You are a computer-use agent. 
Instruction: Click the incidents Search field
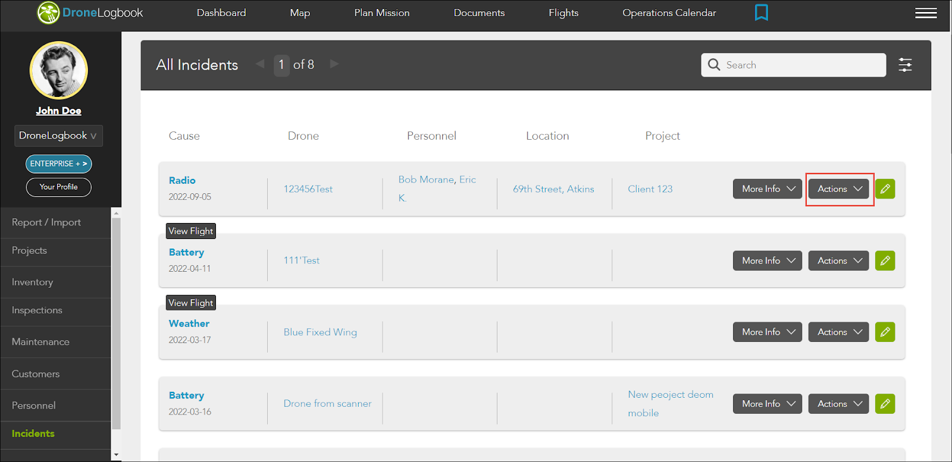tap(794, 65)
